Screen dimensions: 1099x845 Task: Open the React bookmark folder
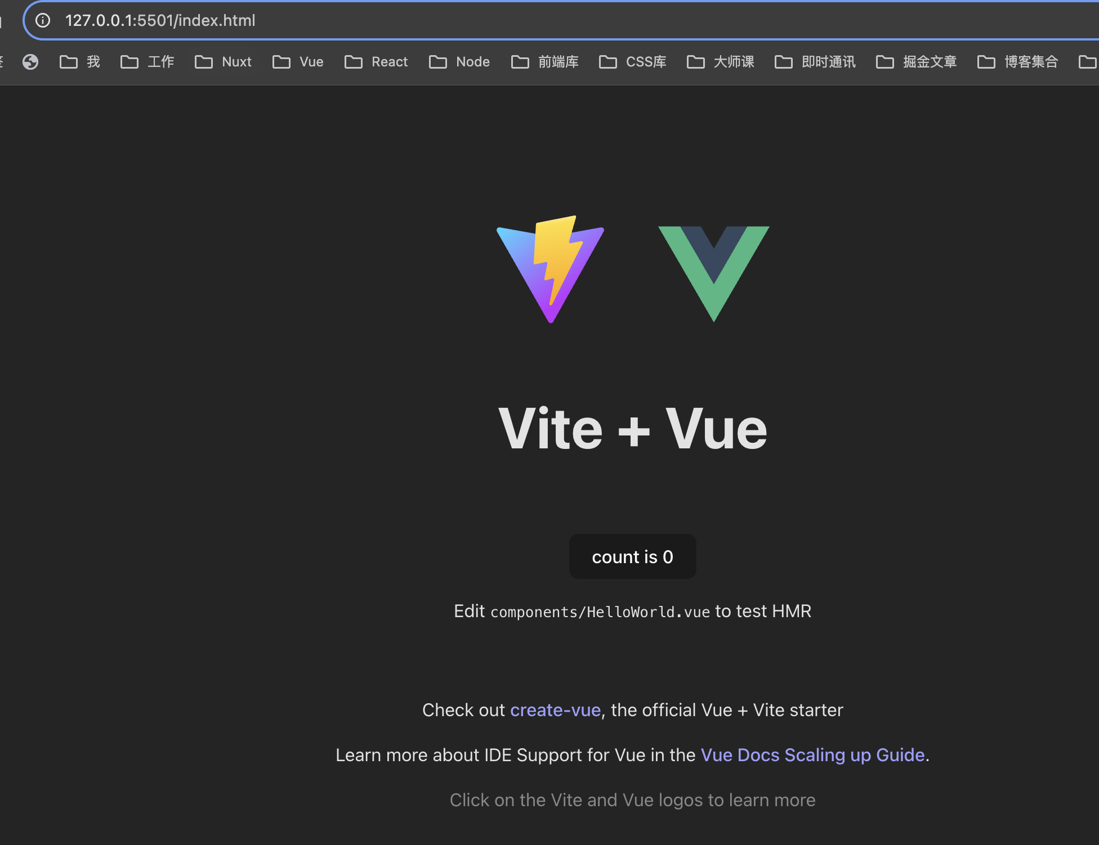pos(376,62)
